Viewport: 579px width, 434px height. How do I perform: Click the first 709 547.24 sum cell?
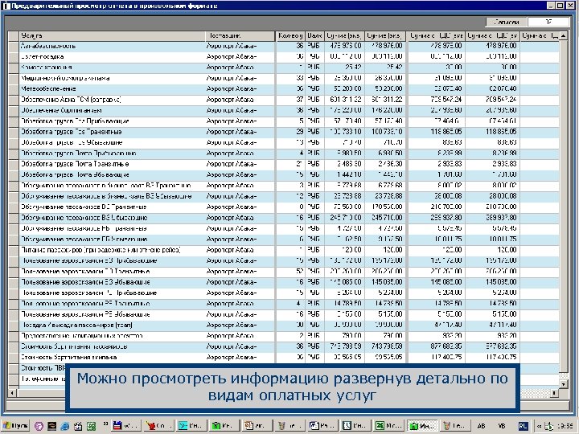click(x=437, y=100)
